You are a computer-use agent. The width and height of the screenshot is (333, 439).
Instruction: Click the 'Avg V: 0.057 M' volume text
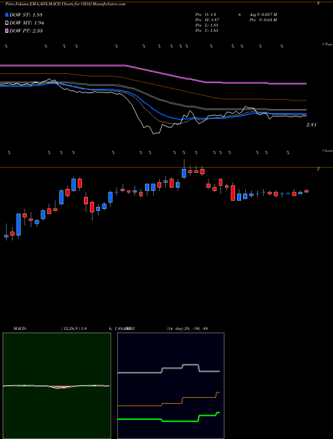(264, 14)
